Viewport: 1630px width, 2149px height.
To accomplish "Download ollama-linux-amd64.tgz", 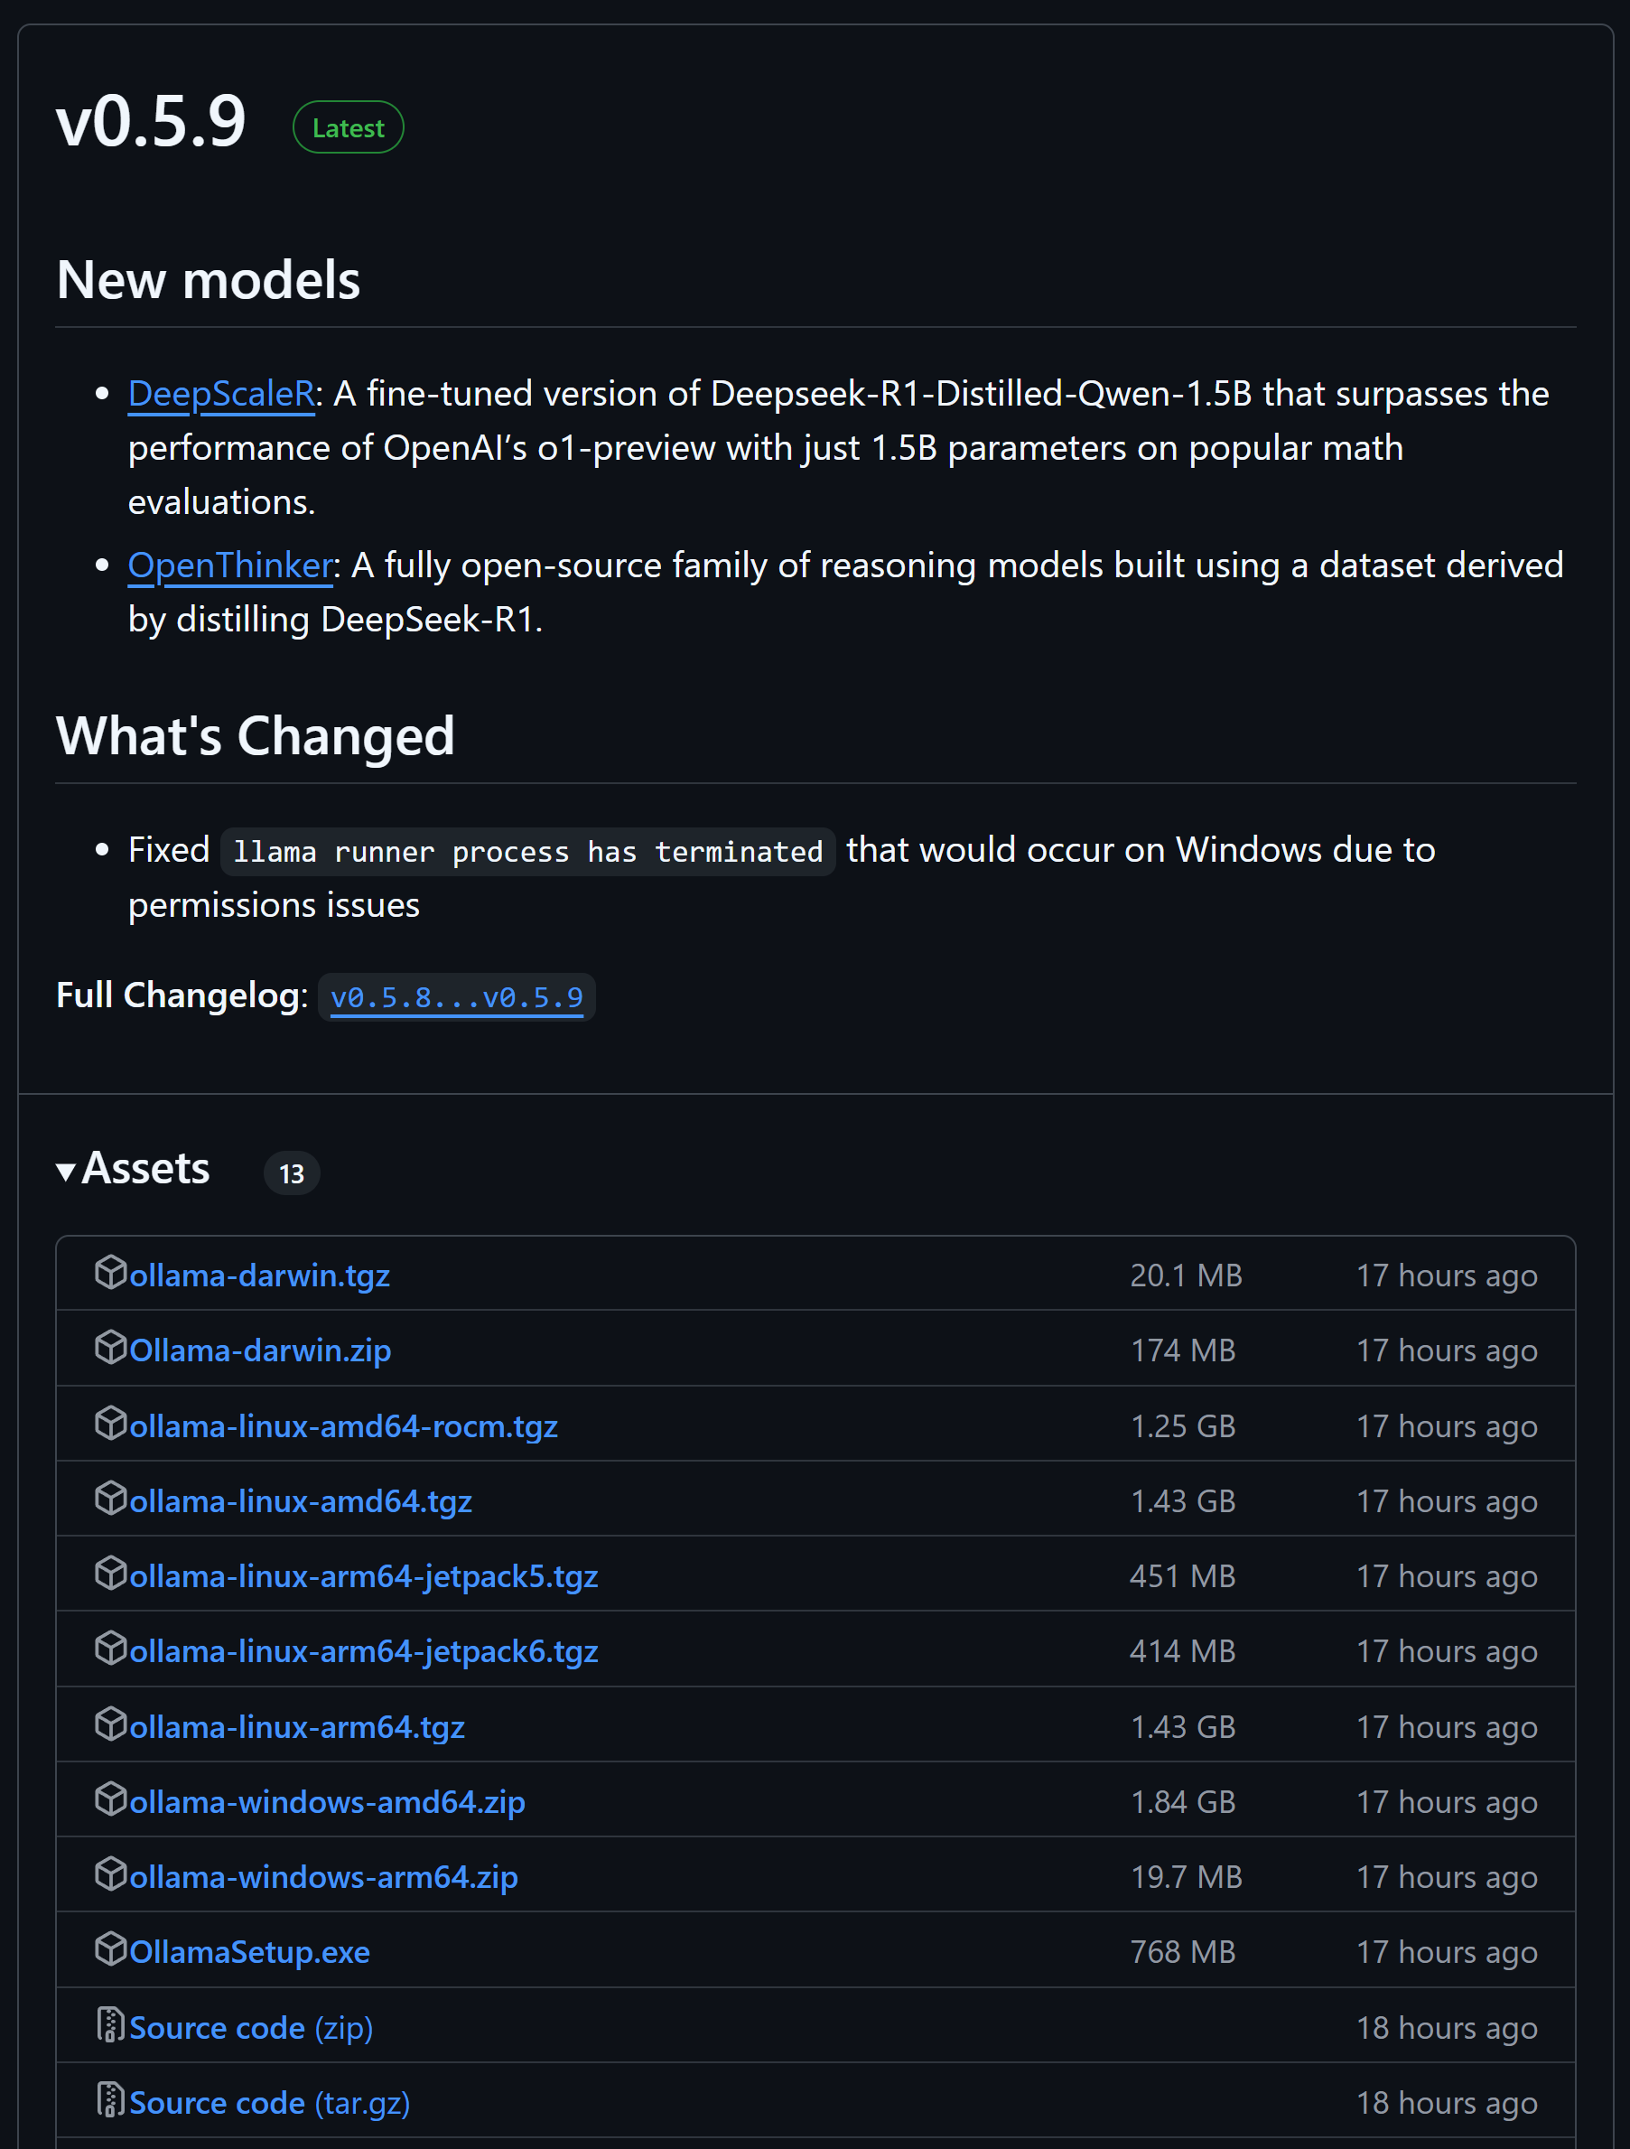I will (300, 1501).
